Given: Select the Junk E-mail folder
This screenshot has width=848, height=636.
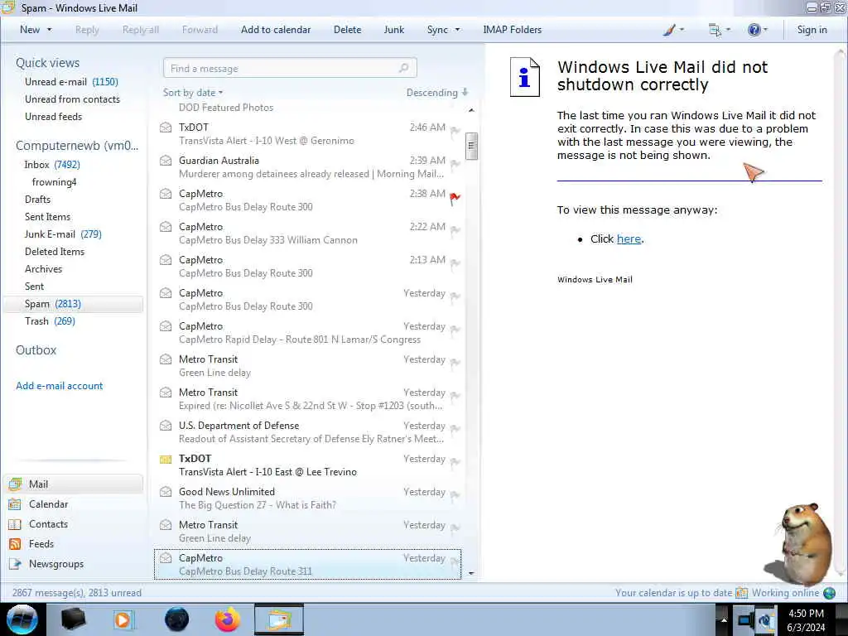Looking at the screenshot, I should [x=63, y=234].
